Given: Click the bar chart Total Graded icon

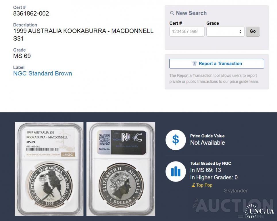Looking at the screenshot, I should click(176, 171).
